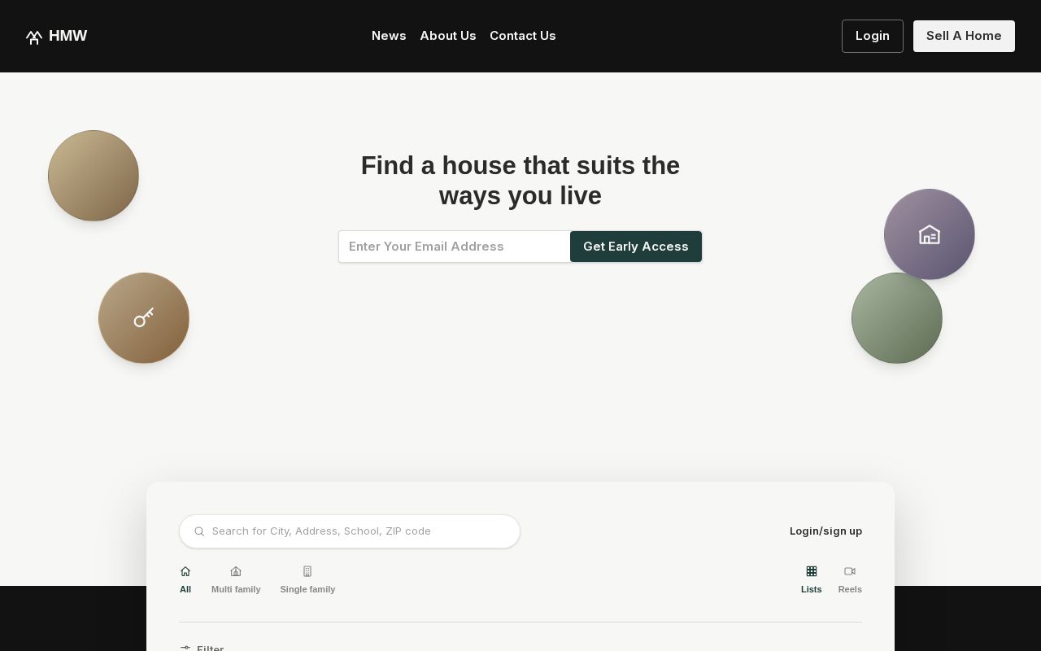This screenshot has width=1041, height=651.
Task: Open the Filter sliders icon
Action: point(185,648)
